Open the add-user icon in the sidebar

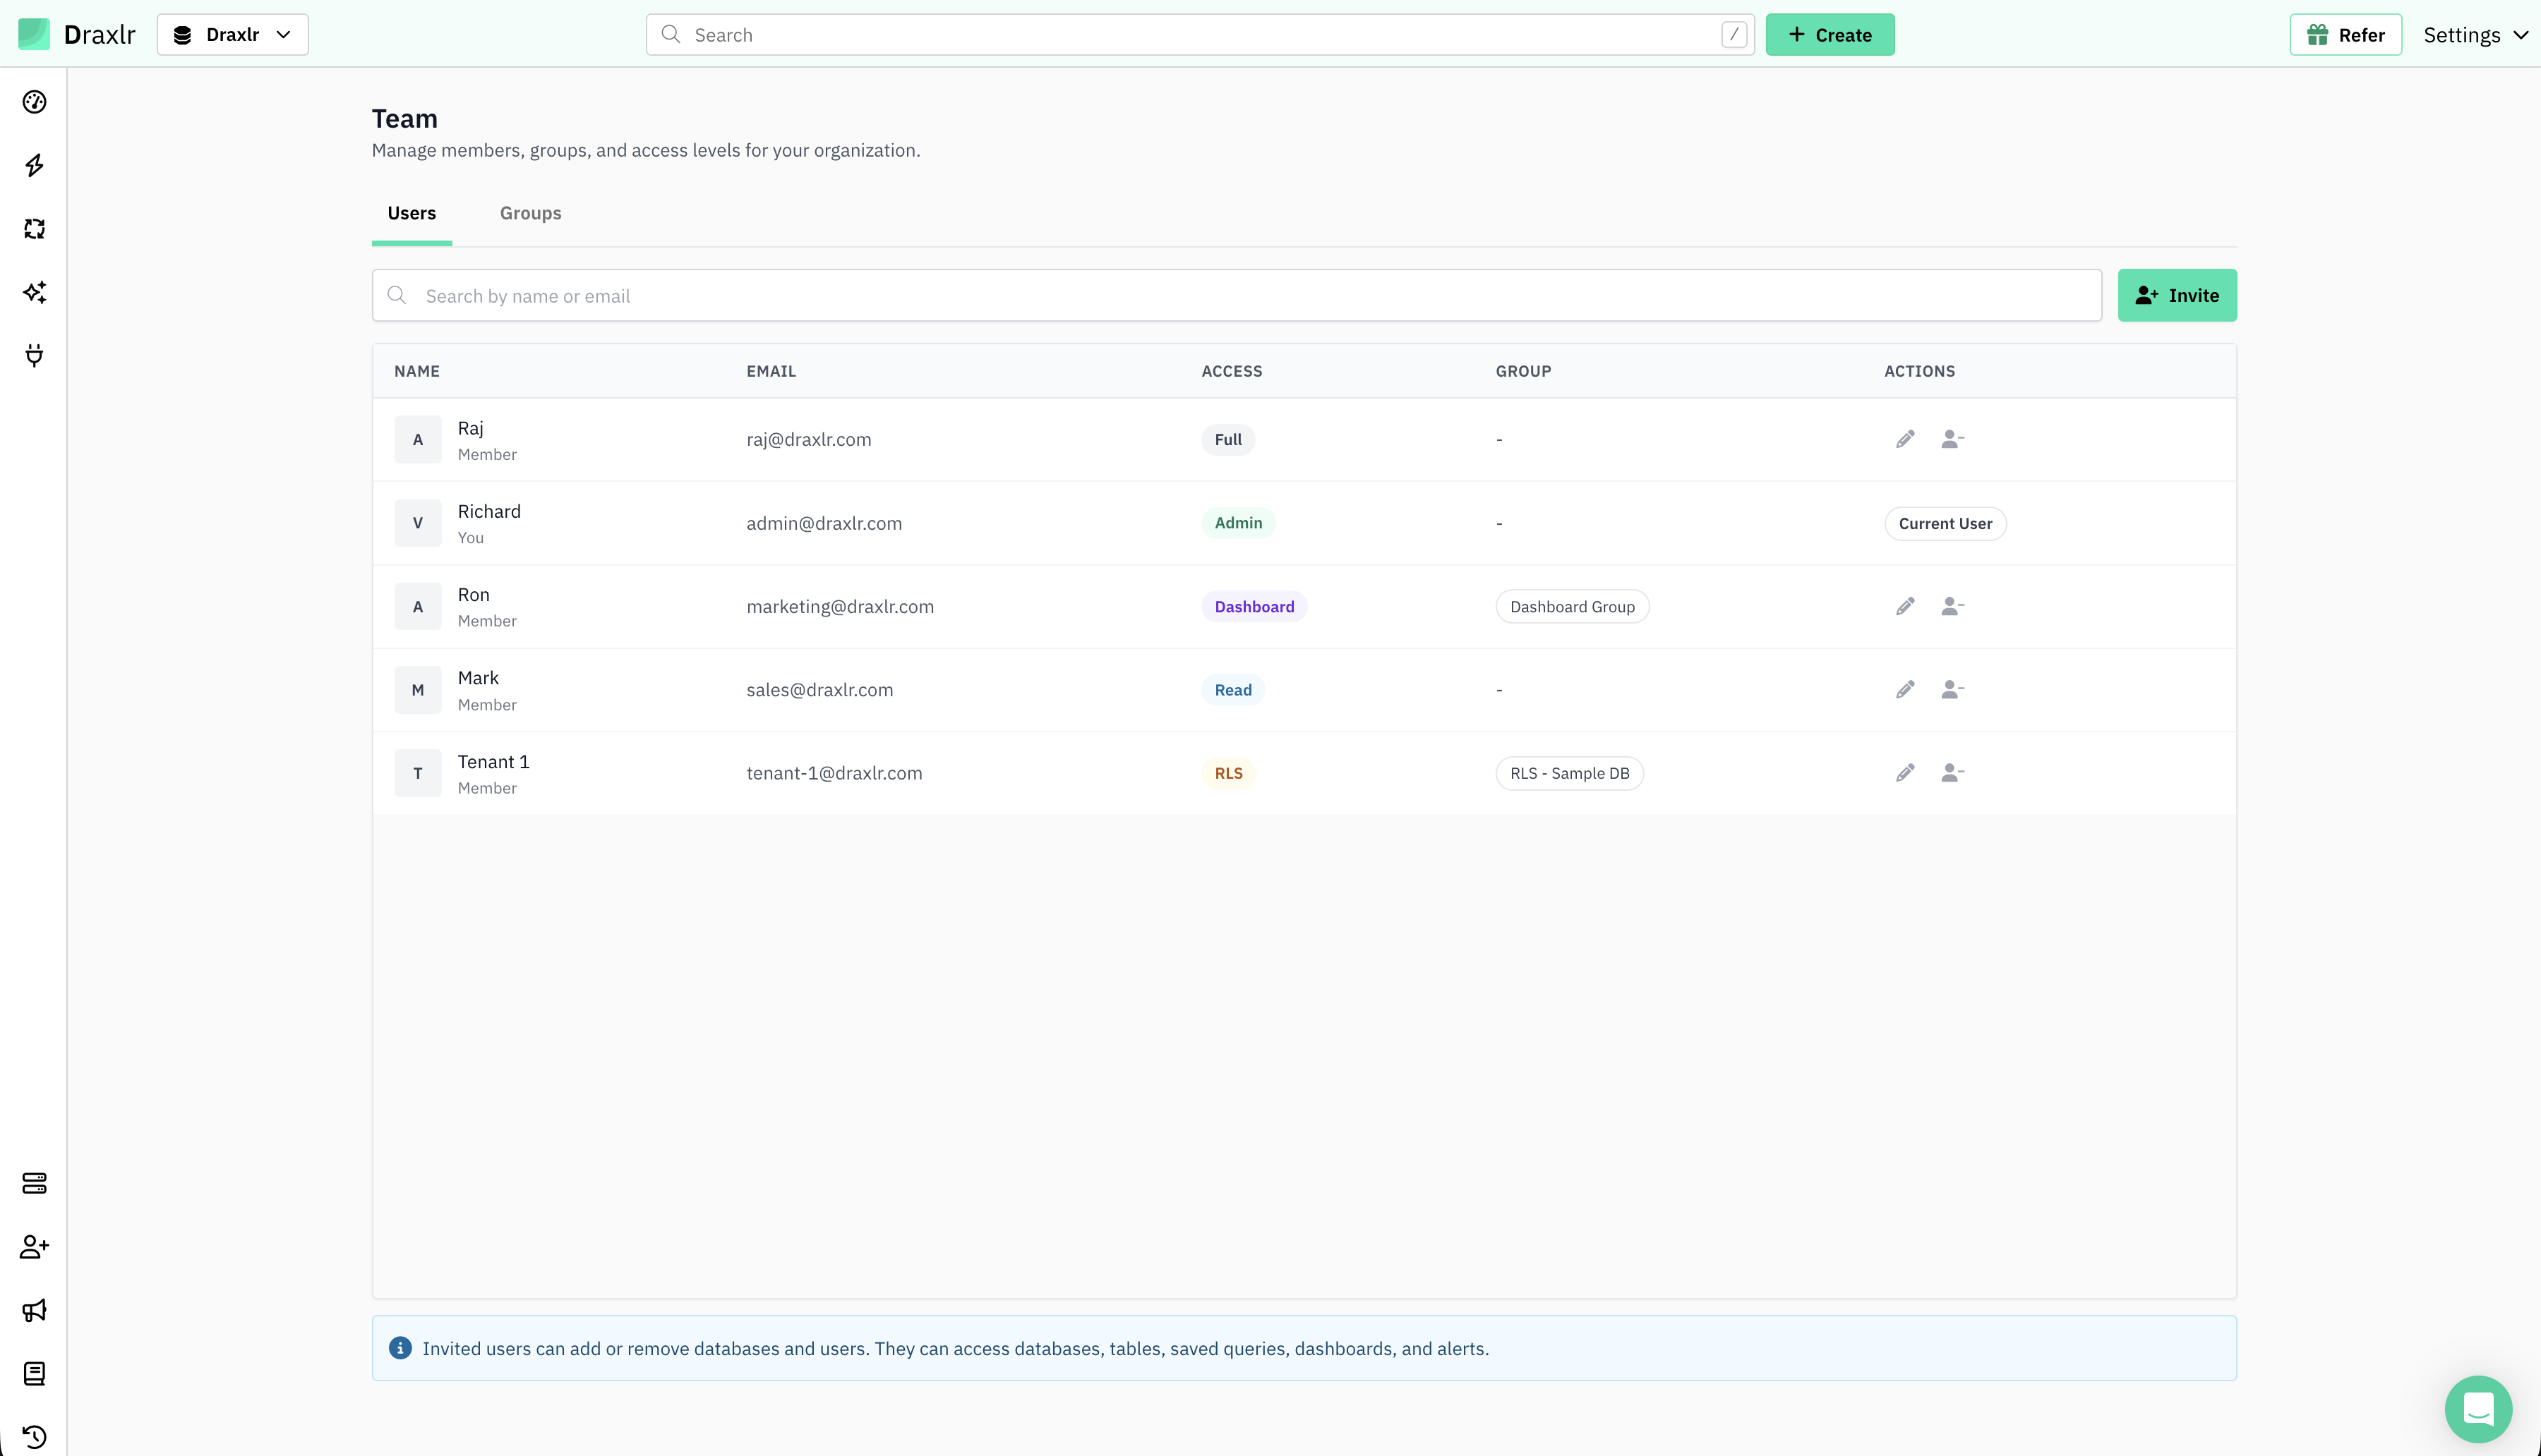(x=34, y=1247)
